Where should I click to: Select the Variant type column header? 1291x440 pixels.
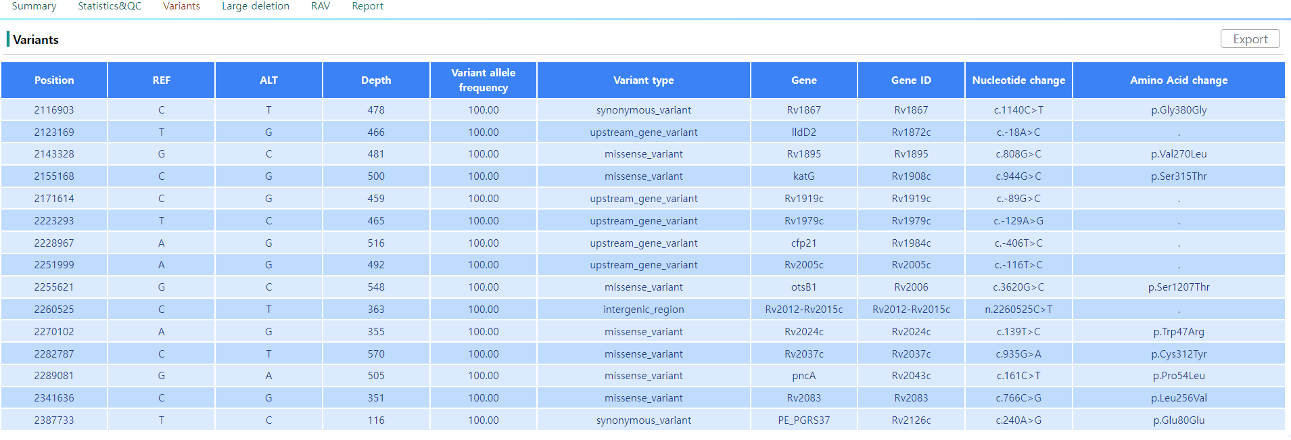coord(644,80)
